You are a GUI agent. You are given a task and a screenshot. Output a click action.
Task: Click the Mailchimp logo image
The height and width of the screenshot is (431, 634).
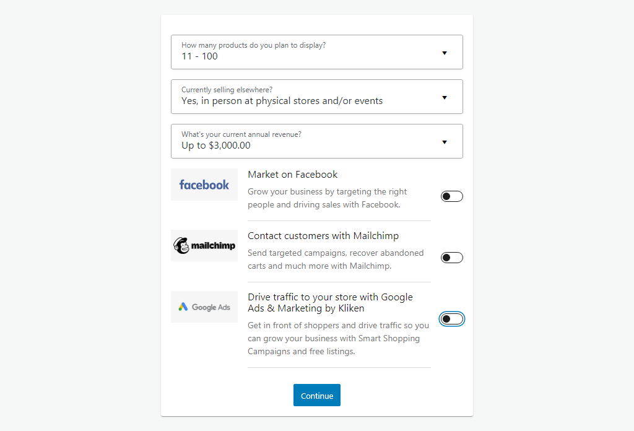coord(204,245)
